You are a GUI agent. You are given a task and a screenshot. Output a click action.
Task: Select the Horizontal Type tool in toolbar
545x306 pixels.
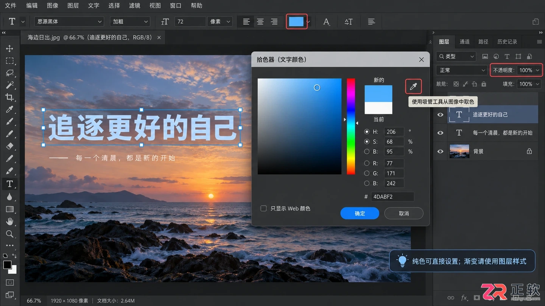pos(10,184)
